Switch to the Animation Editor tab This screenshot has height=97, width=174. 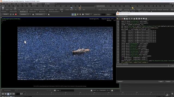click(x=13, y=12)
